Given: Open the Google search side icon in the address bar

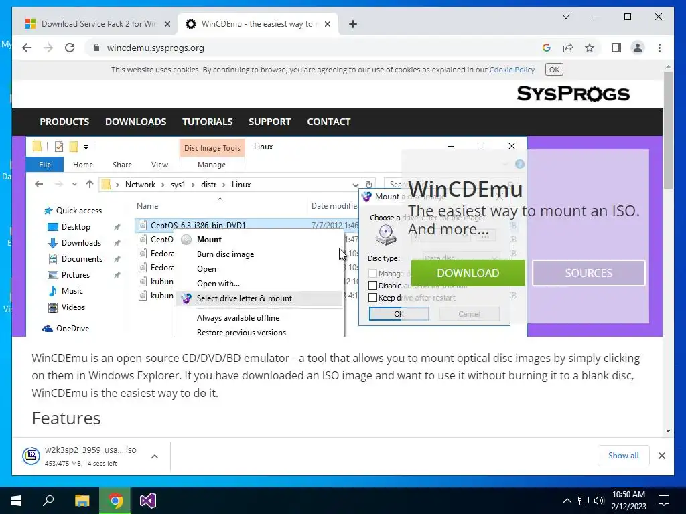Looking at the screenshot, I should [547, 48].
